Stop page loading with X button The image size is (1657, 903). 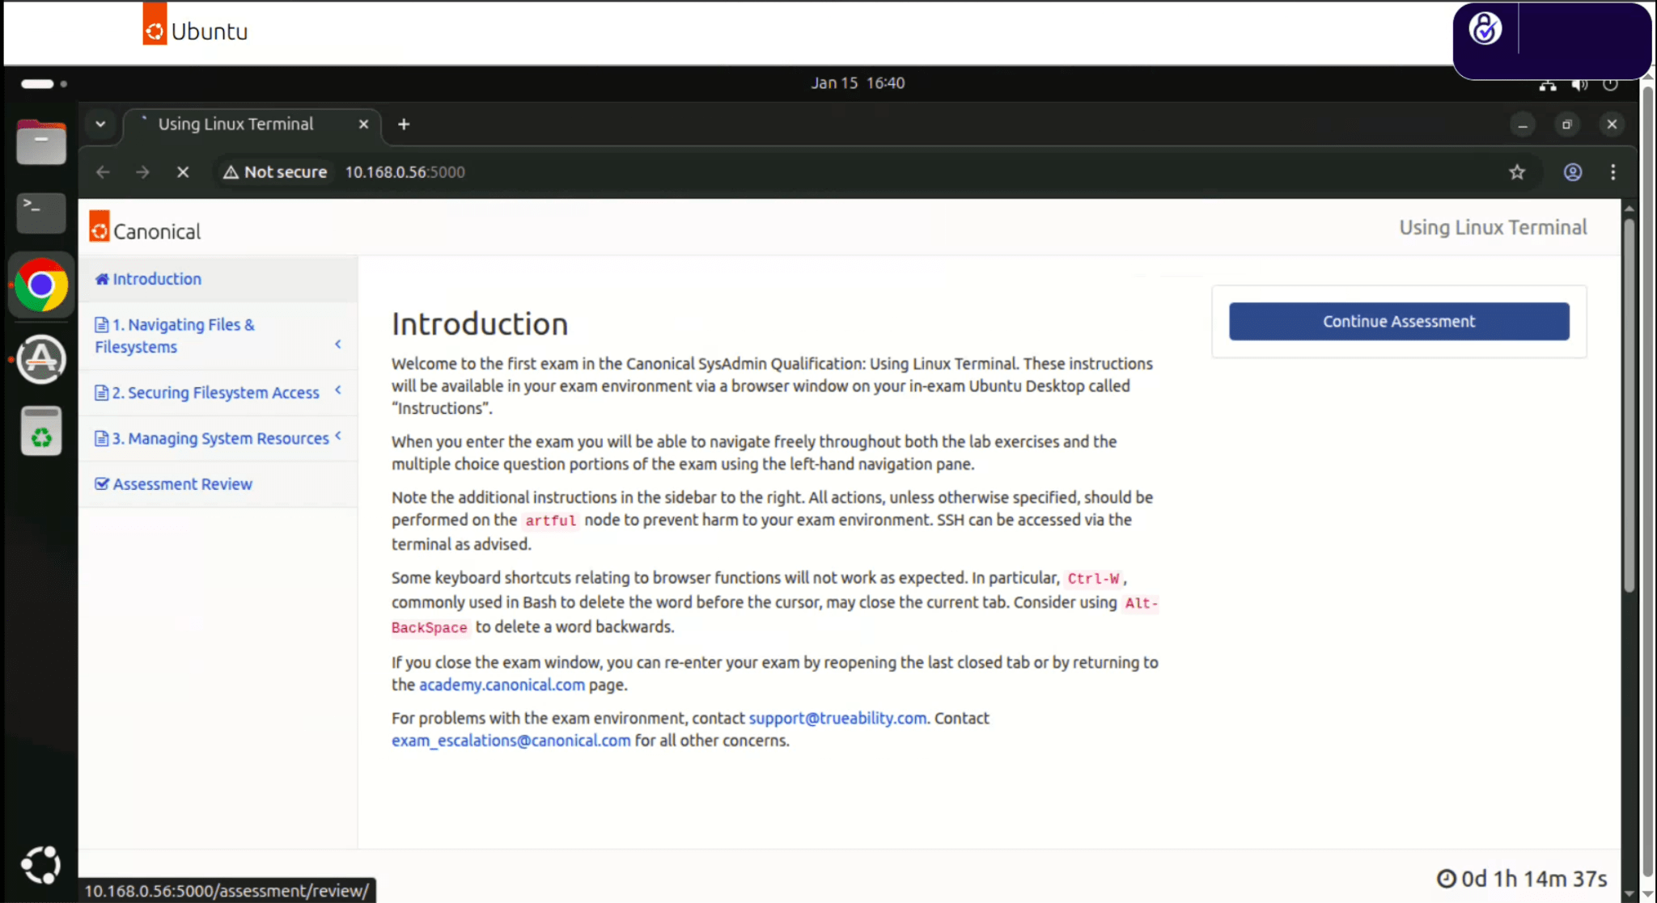183,172
